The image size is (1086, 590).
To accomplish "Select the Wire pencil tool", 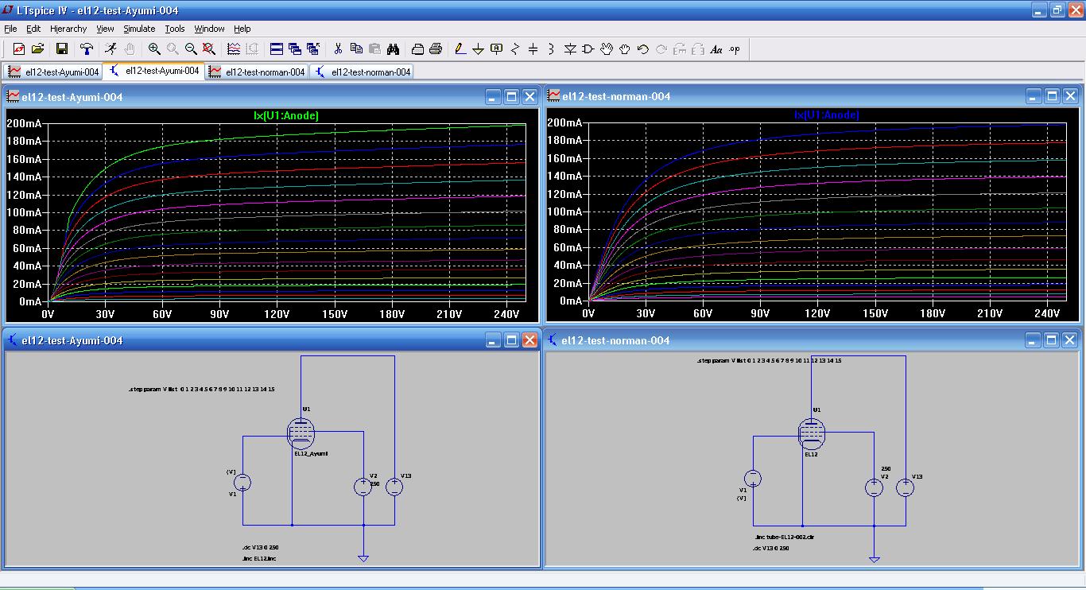I will click(x=460, y=49).
